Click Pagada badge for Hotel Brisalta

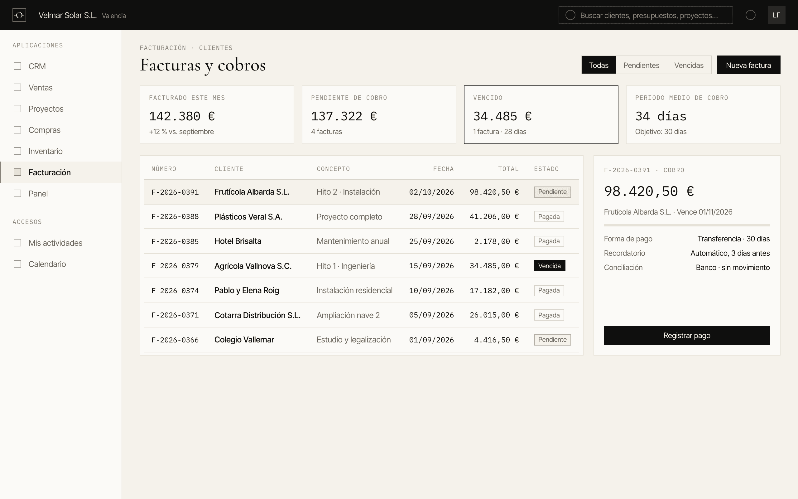pyautogui.click(x=549, y=241)
